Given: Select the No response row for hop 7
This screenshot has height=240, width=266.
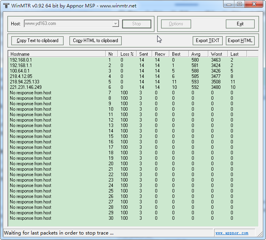Looking at the screenshot, I should [133, 93].
